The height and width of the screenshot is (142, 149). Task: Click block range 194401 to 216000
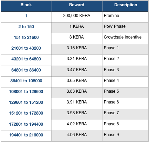[x=26, y=135]
